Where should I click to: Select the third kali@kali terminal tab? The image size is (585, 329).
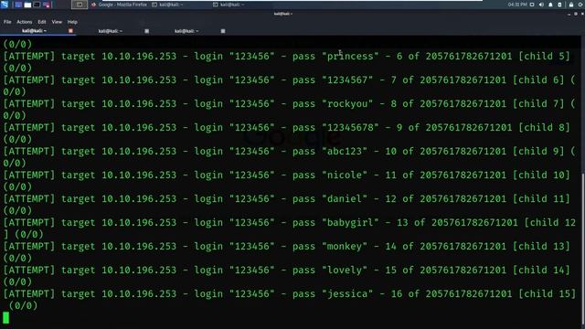pos(186,31)
